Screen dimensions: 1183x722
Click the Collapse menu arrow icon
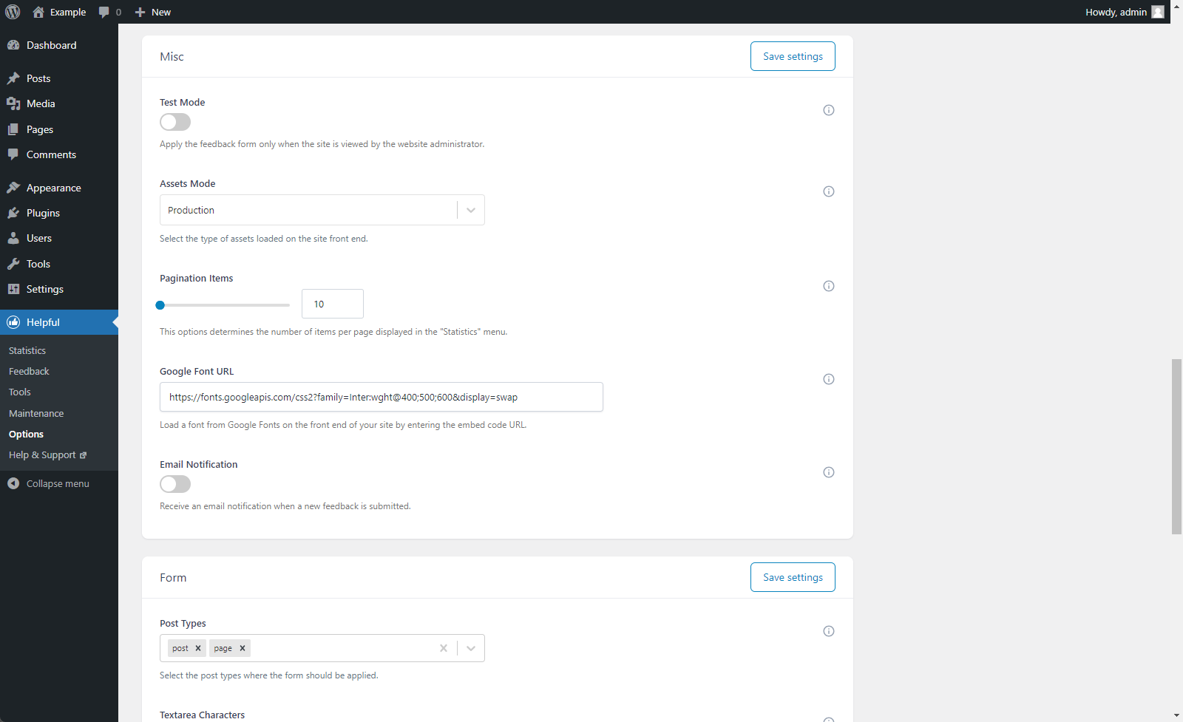(x=13, y=483)
